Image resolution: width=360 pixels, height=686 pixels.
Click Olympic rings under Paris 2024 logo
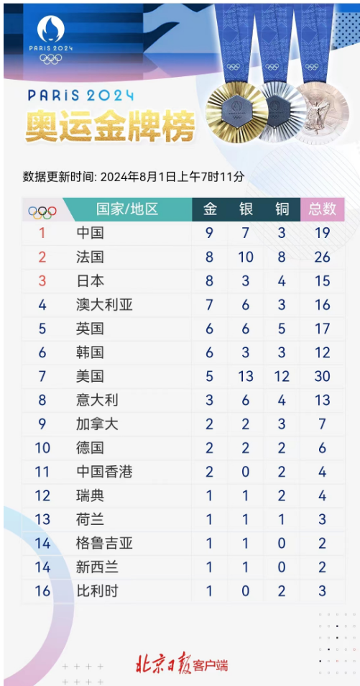(51, 59)
